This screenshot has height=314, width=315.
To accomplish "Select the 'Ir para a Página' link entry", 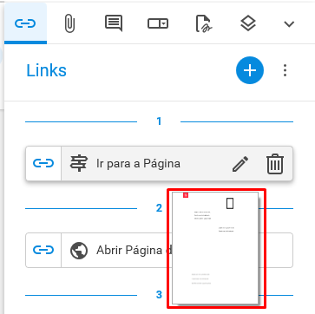I will [x=159, y=164].
